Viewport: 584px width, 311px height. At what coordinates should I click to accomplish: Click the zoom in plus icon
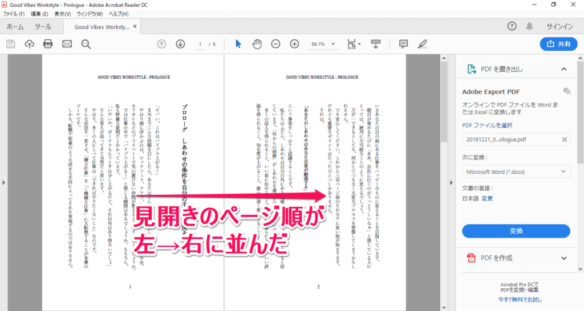pos(294,44)
